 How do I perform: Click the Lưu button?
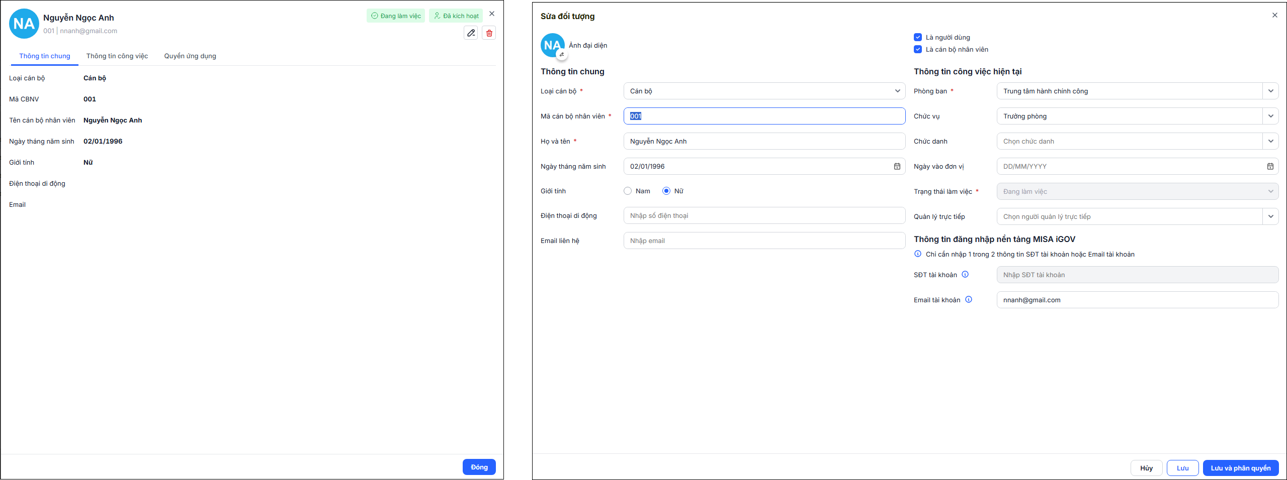coord(1183,468)
